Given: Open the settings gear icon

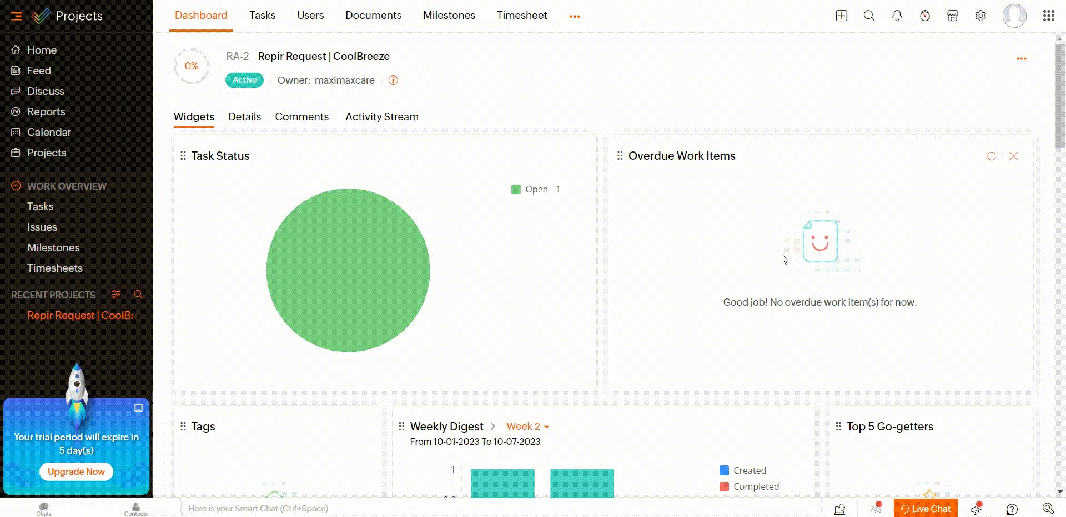Looking at the screenshot, I should pyautogui.click(x=980, y=16).
